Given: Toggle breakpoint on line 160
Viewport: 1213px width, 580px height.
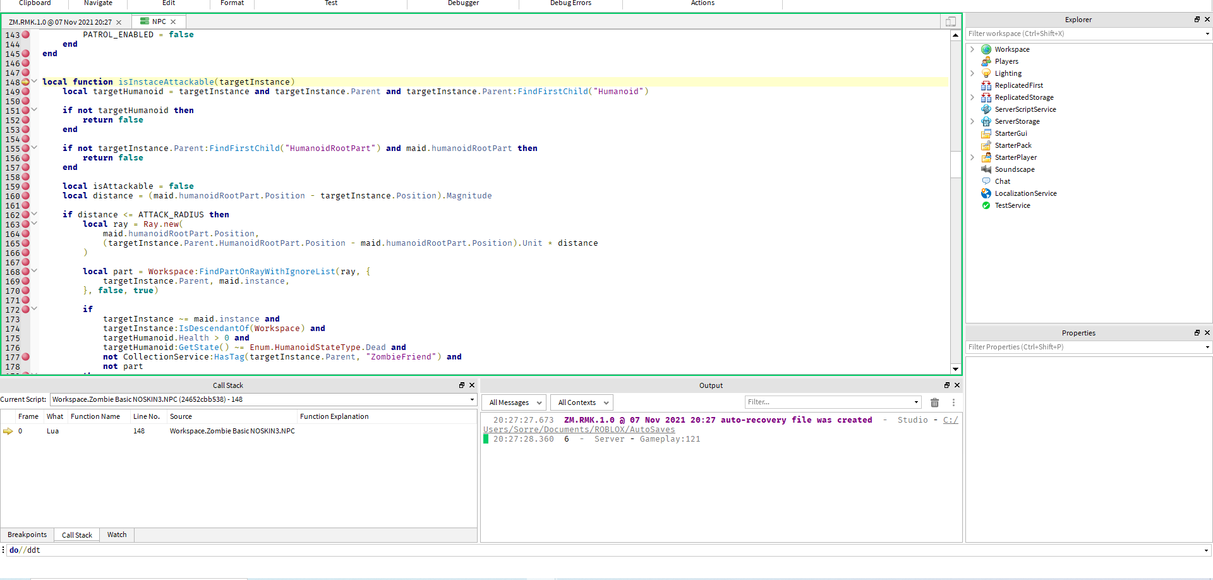Looking at the screenshot, I should click(26, 196).
